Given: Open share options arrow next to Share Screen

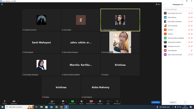Looking at the screenshot, I should click(x=76, y=101).
